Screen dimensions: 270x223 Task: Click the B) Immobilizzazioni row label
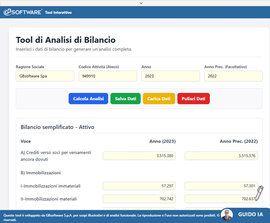point(41,173)
